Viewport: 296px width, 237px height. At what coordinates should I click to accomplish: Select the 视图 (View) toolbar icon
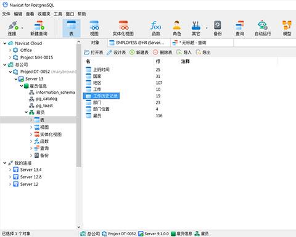(x=94, y=28)
